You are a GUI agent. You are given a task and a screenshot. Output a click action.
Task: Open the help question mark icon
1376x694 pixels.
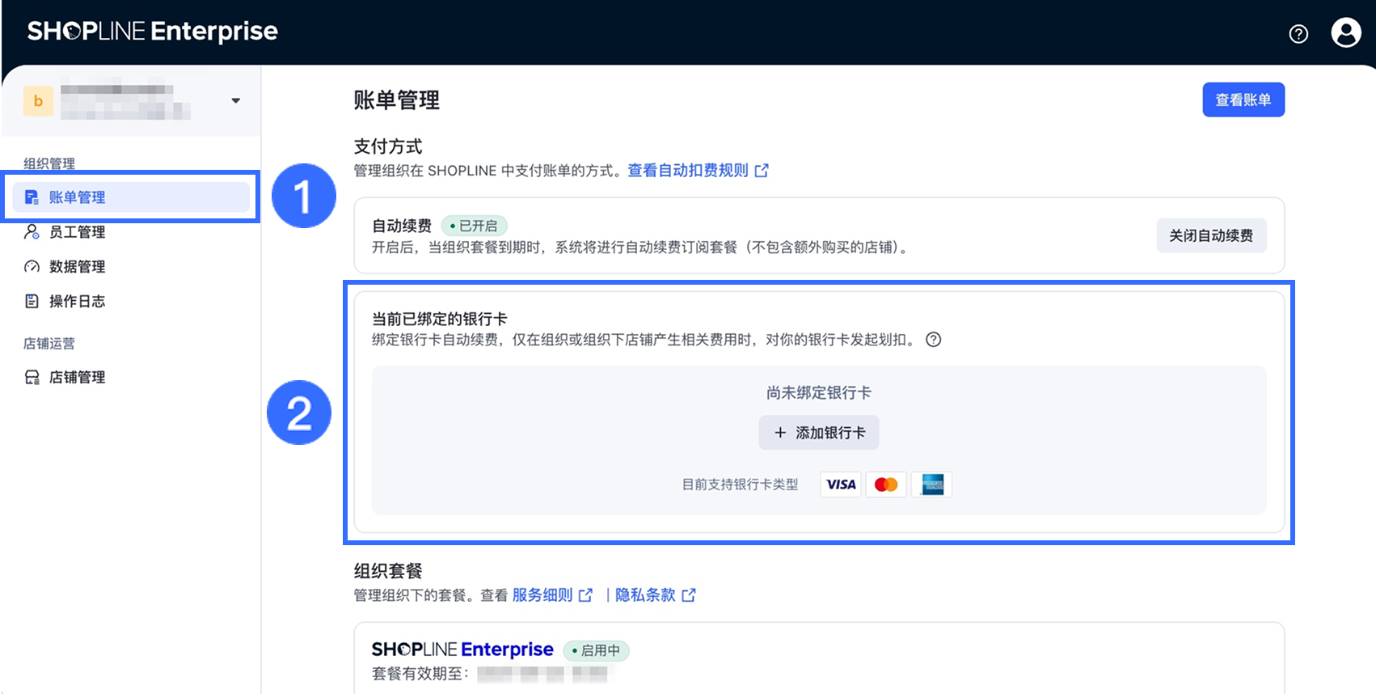[x=1298, y=33]
